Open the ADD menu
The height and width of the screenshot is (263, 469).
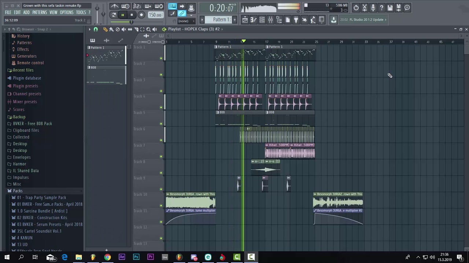26,12
